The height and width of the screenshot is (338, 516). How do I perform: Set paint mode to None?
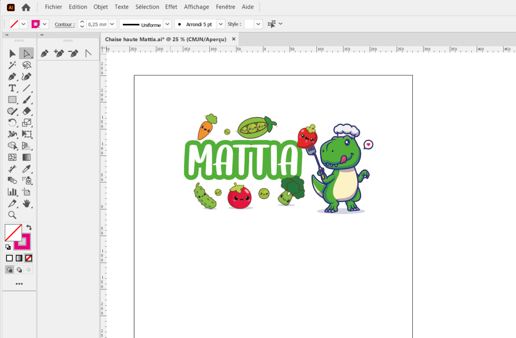pos(29,258)
